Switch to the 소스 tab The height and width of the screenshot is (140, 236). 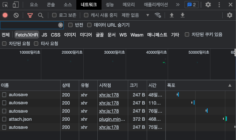[x=68, y=5]
